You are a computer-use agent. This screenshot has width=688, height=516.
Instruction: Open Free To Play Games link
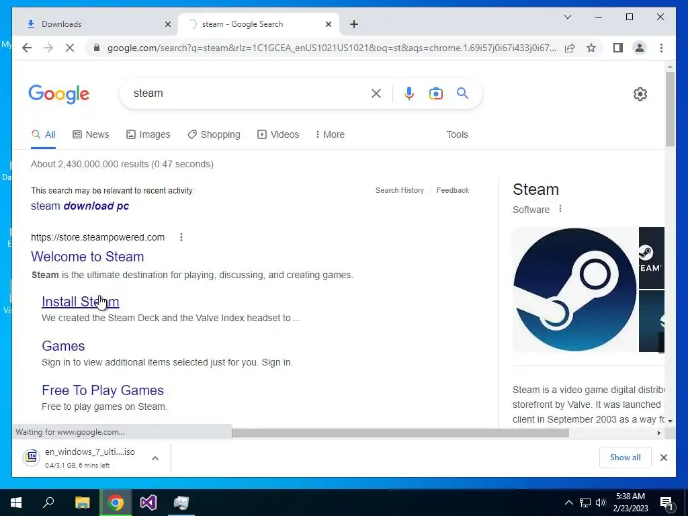click(x=103, y=390)
